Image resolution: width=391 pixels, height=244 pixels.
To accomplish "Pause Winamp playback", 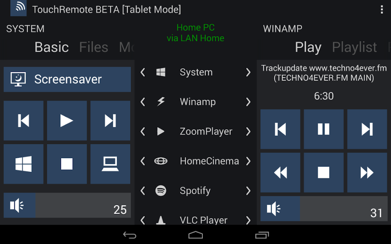I will click(323, 129).
